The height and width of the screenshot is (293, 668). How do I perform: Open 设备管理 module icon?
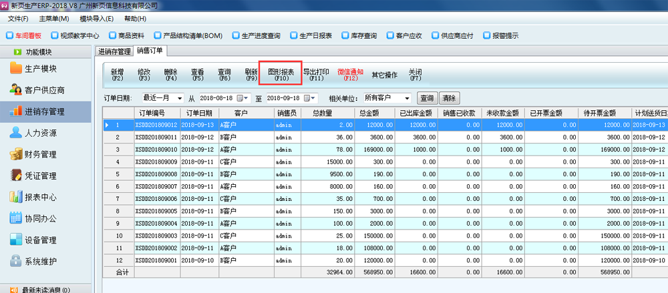pyautogui.click(x=15, y=240)
